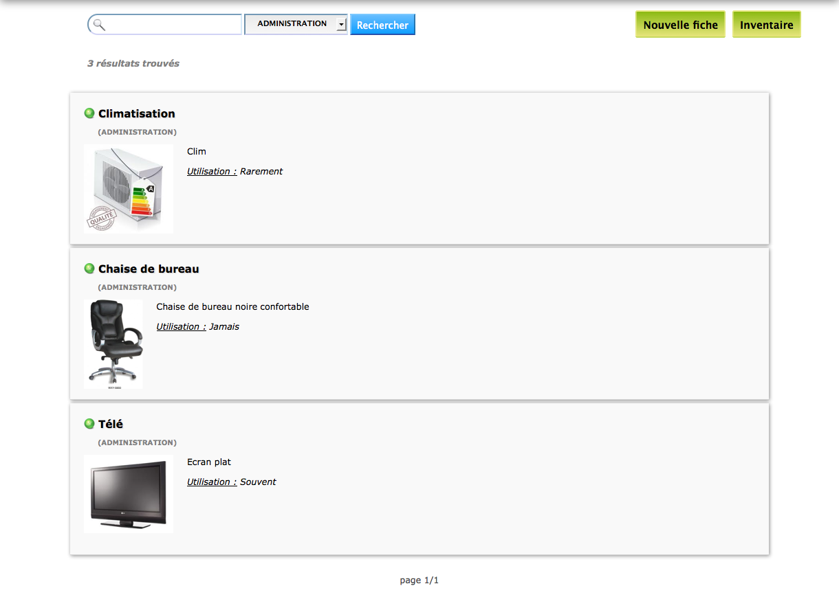Click the magnifying glass search icon

coord(99,25)
